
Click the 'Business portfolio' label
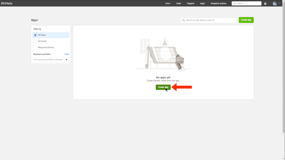click(x=42, y=54)
